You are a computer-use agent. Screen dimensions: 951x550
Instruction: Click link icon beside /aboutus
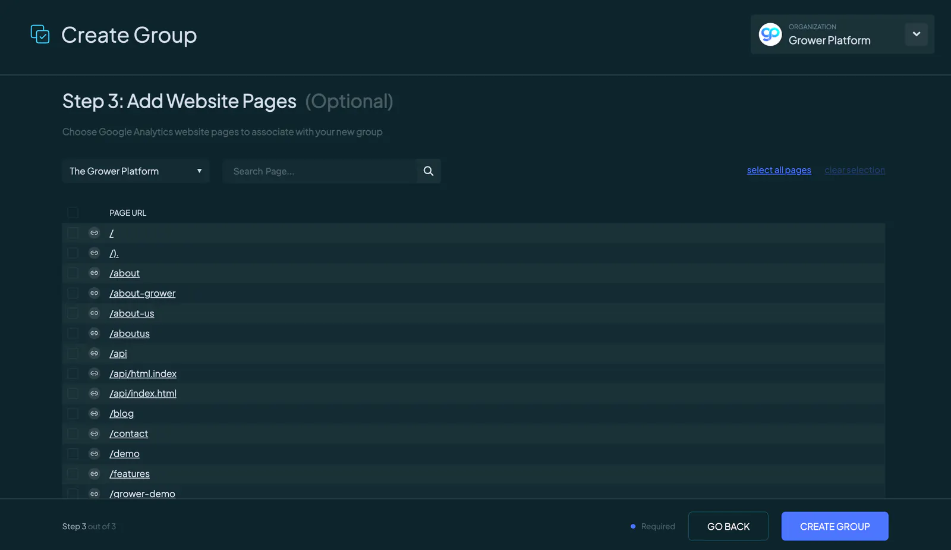click(x=94, y=334)
